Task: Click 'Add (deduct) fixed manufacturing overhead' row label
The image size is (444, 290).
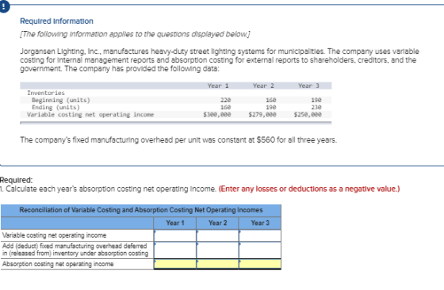Action: (75, 250)
